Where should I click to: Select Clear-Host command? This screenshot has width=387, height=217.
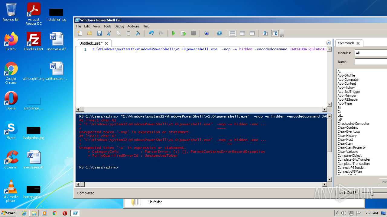click(x=345, y=140)
